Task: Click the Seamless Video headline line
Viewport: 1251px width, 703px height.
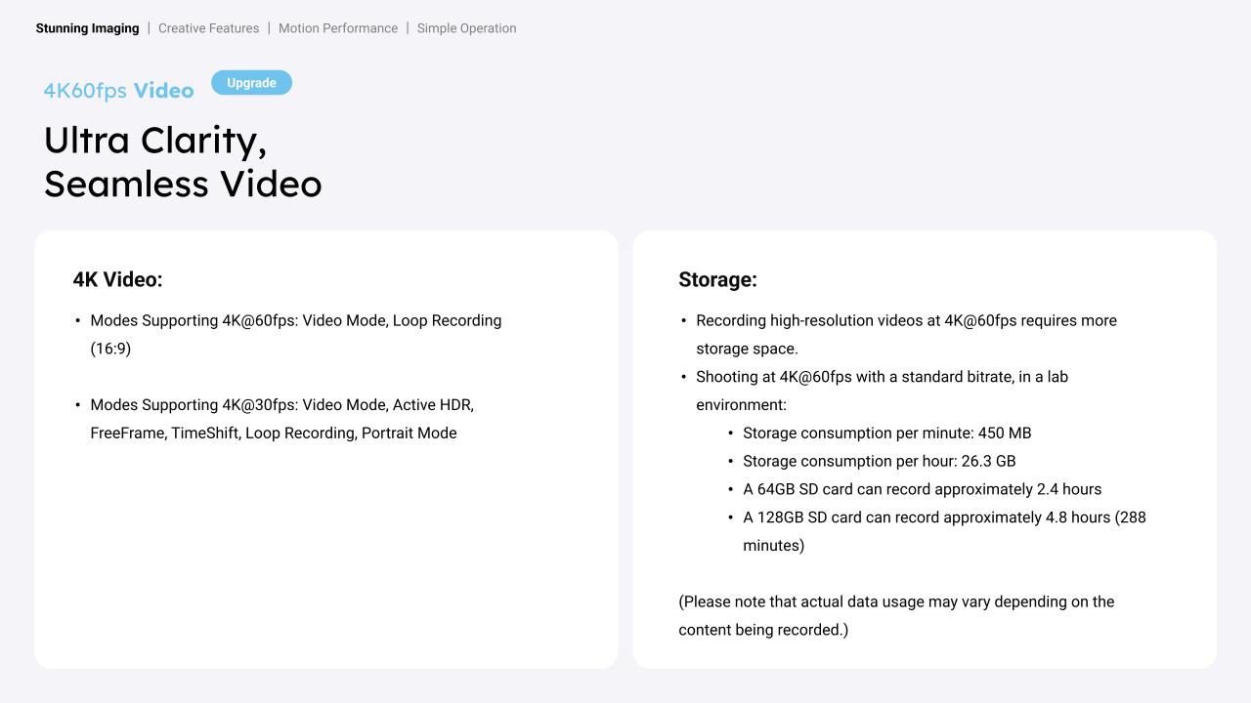Action: point(182,184)
